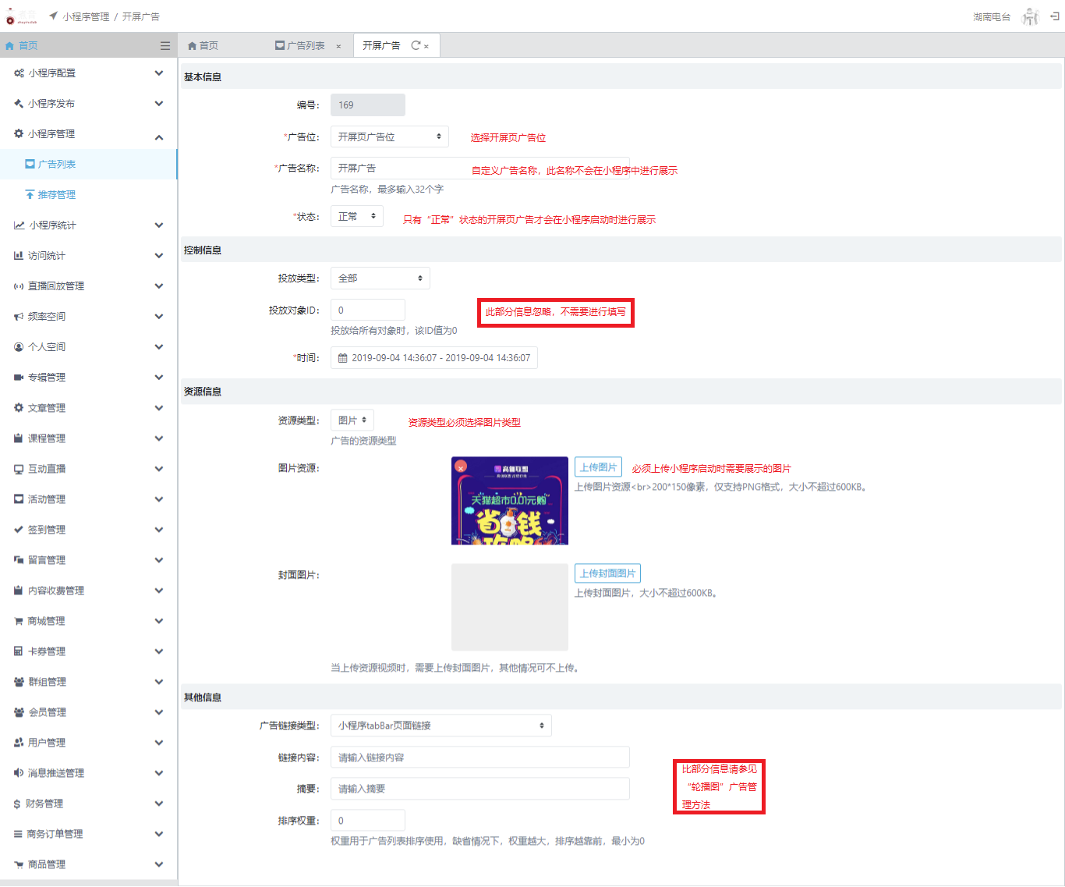This screenshot has height=887, width=1065.
Task: Switch to the 广告列表 tab
Action: [x=300, y=46]
